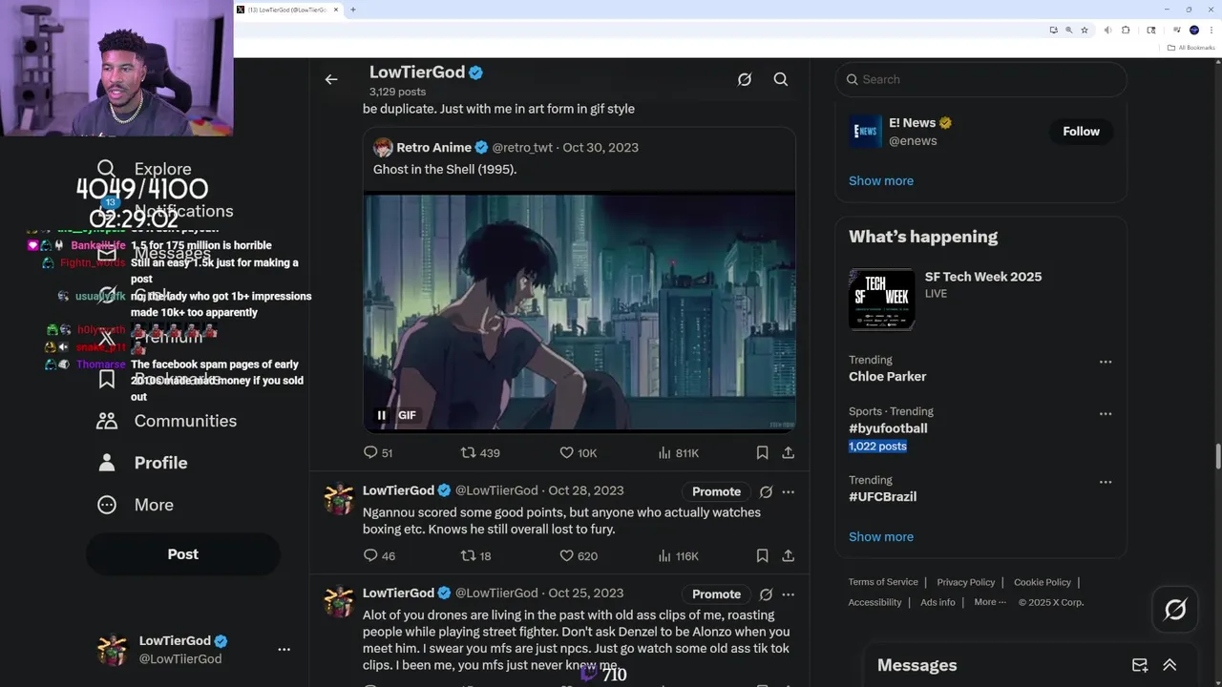Open options for #byufootball trend

1105,414
